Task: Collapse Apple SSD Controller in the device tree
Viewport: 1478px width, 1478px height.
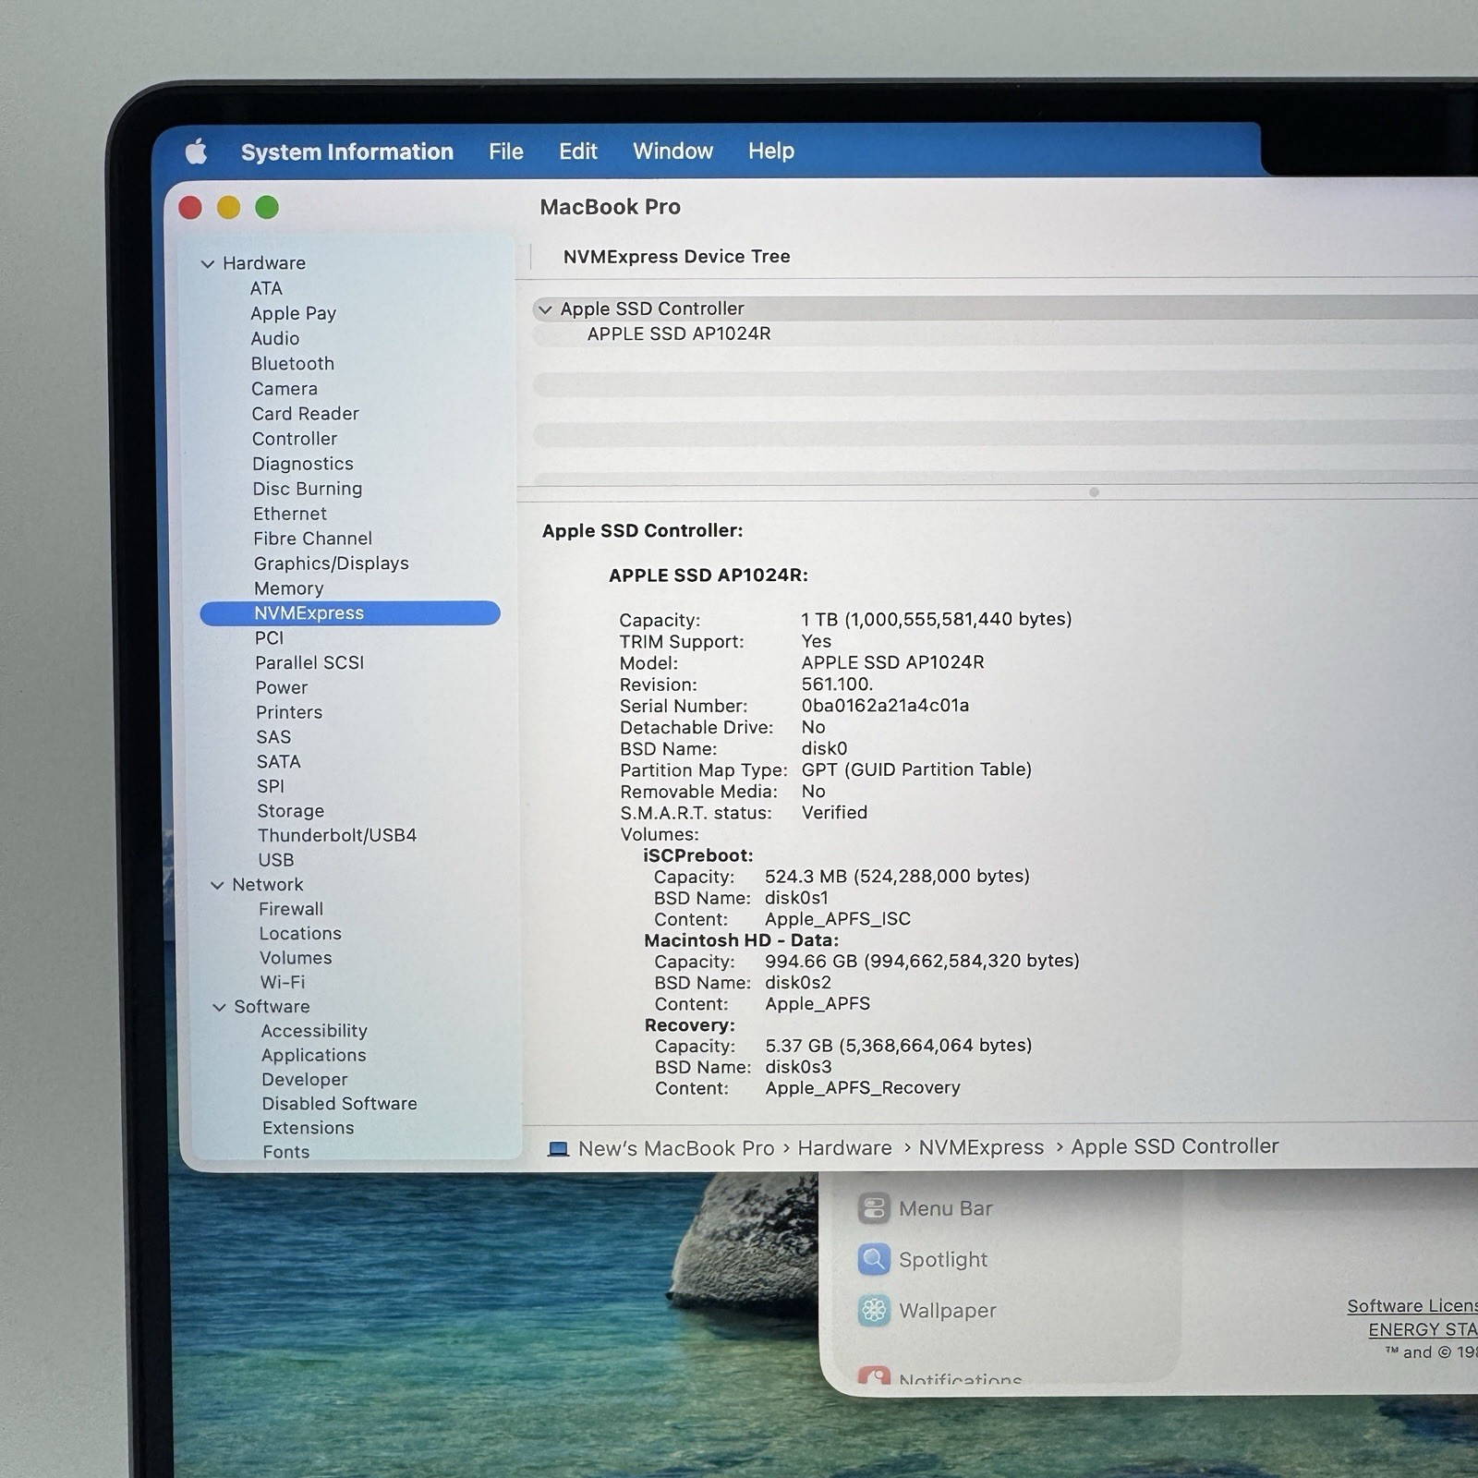Action: click(x=545, y=309)
